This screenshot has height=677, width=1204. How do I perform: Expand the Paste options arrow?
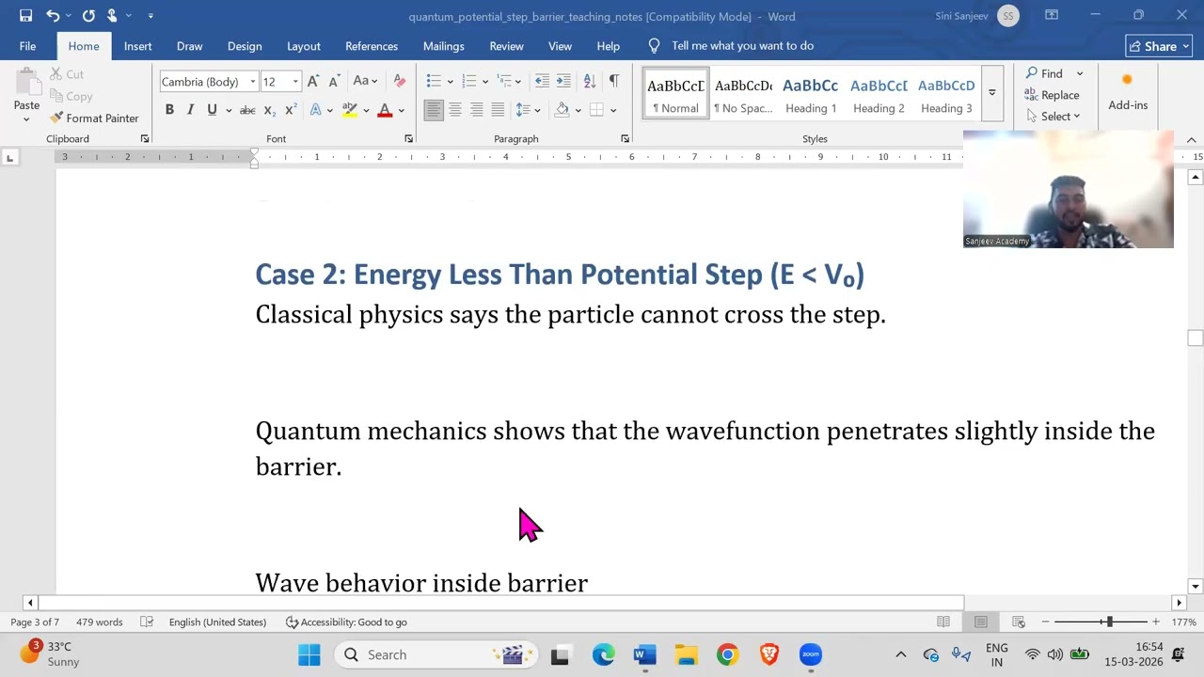(x=26, y=119)
